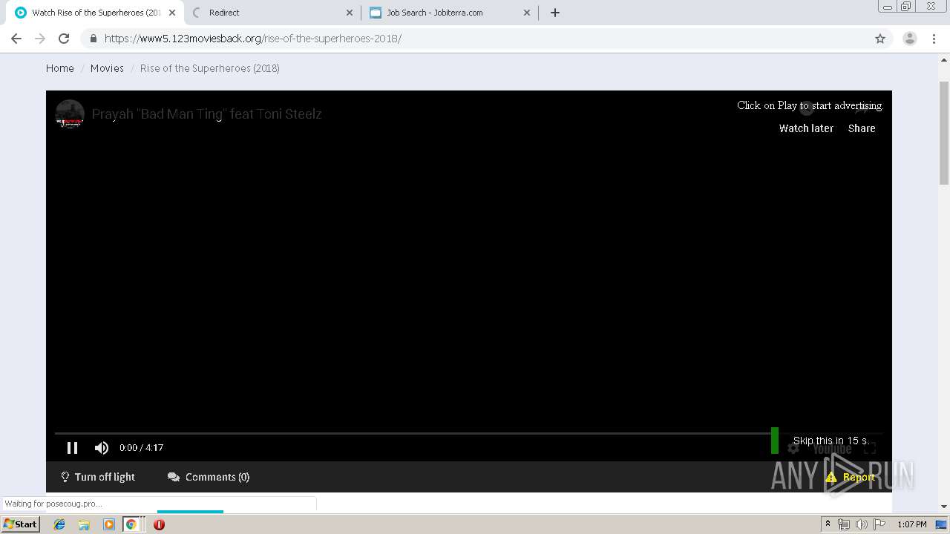The width and height of the screenshot is (950, 534).
Task: Open the Chrome profile avatar menu
Action: tap(910, 39)
